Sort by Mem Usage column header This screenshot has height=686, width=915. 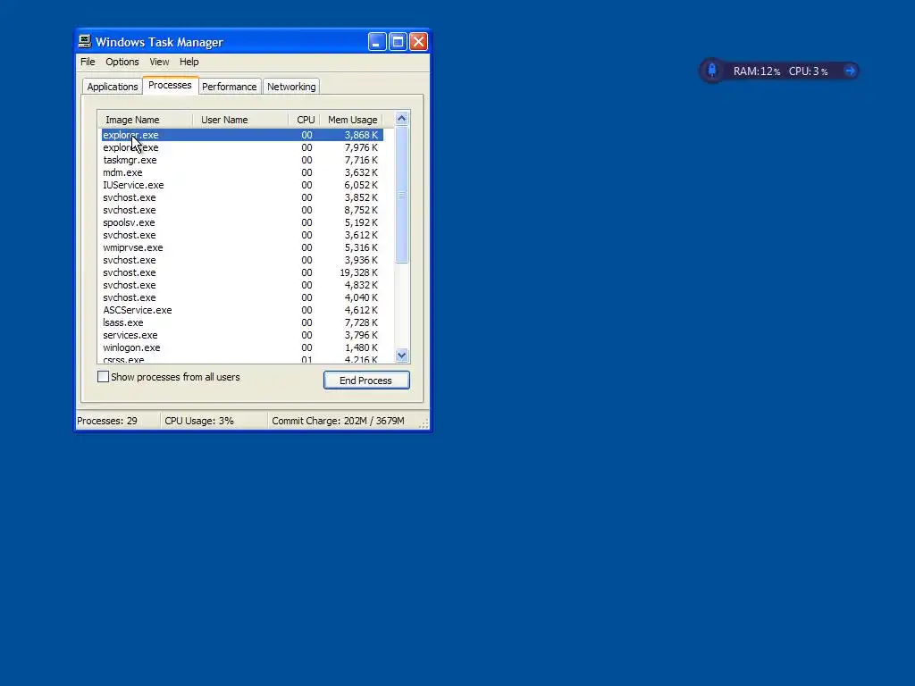point(351,120)
